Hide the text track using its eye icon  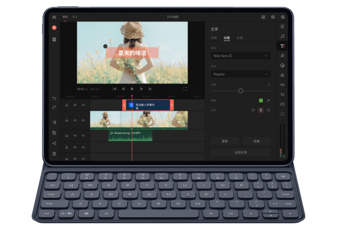tap(83, 105)
